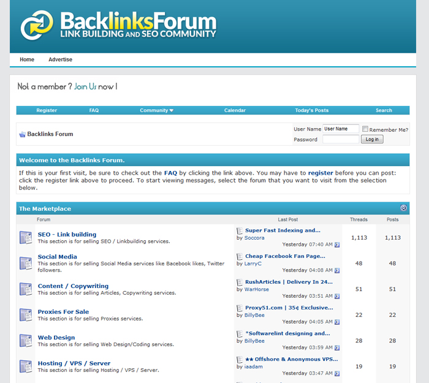Viewport: 429px width, 383px height.
Task: Focus the User Name input field
Action: 341,129
